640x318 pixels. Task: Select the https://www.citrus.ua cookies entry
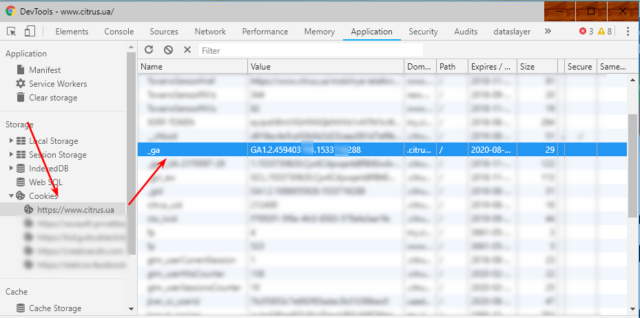point(76,209)
